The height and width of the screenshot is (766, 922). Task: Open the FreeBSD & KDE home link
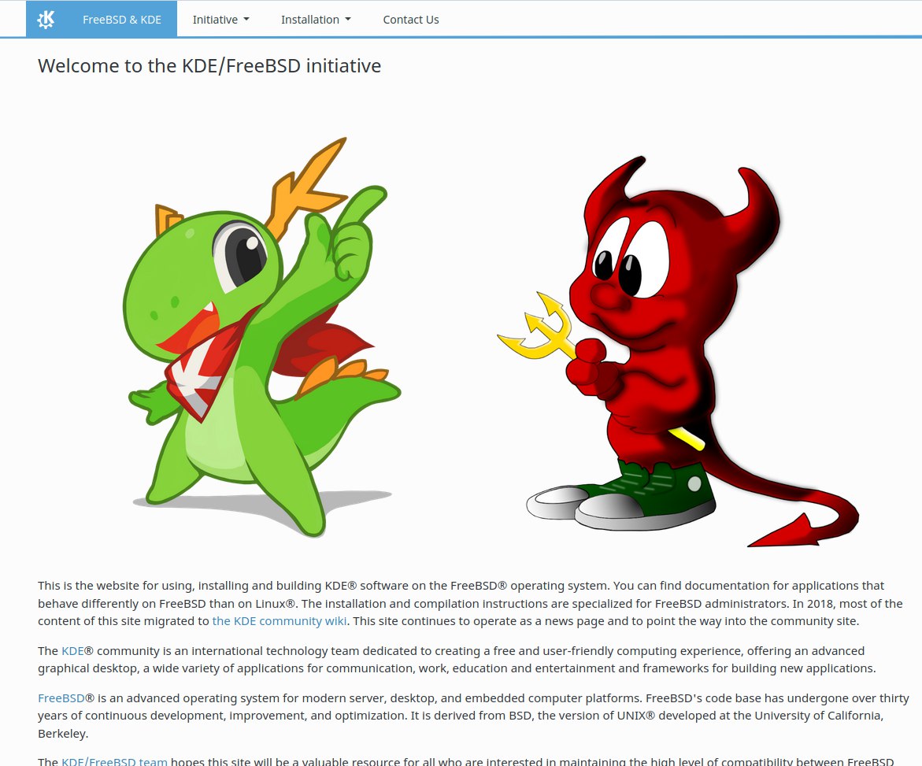point(122,20)
